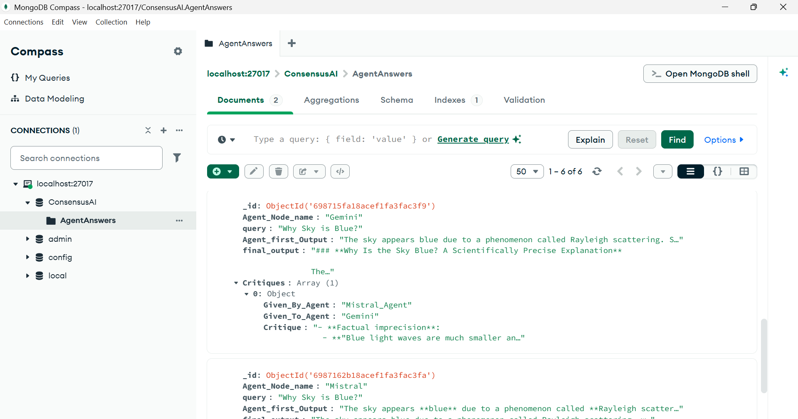The width and height of the screenshot is (798, 419).
Task: Collapse localhost:27017 connection tree
Action: click(15, 184)
